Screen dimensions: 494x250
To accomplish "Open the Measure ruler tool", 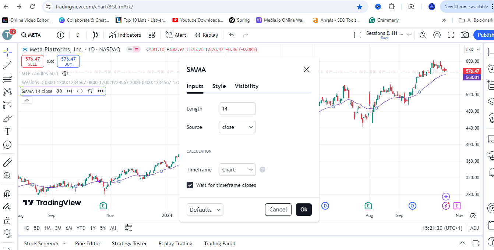I will point(7,162).
